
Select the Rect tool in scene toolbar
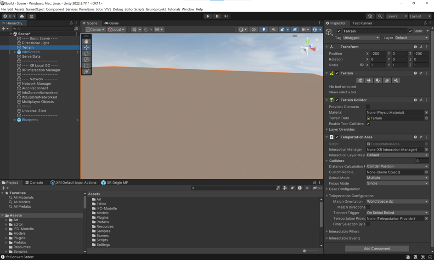(86, 66)
